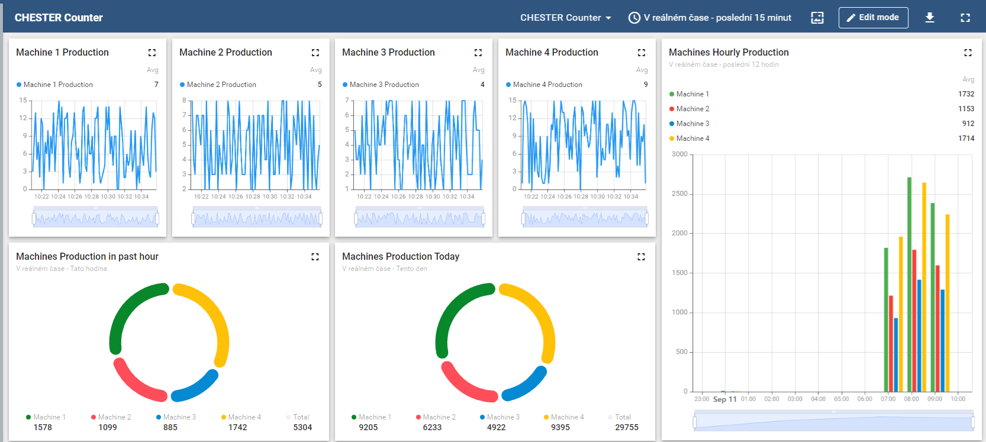986x442 pixels.
Task: Hide Machine 2 series in hourly legend
Action: pos(692,109)
